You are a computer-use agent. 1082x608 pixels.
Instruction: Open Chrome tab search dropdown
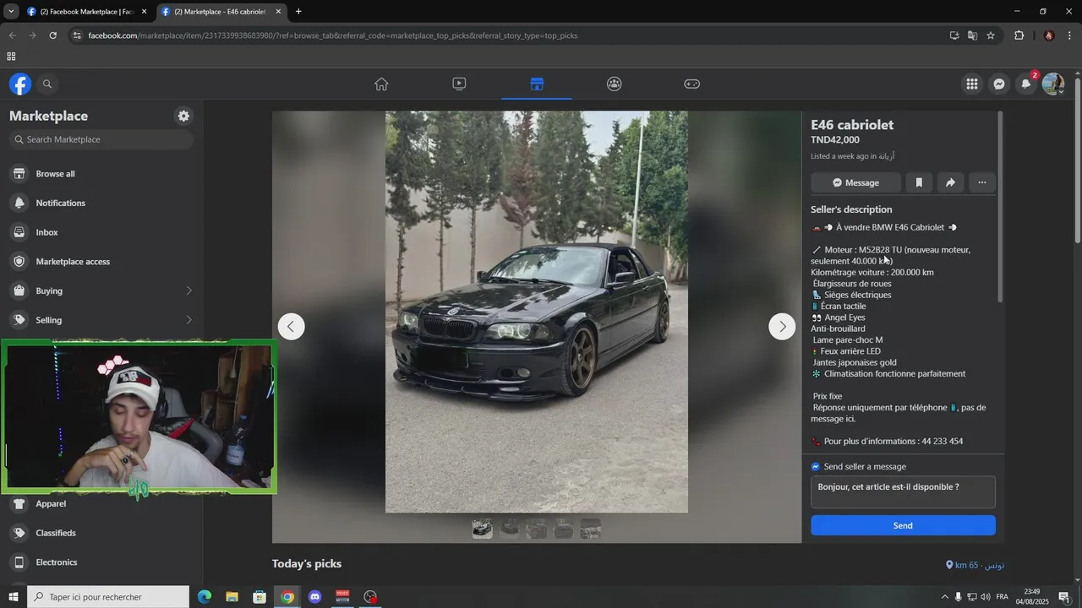point(11,12)
